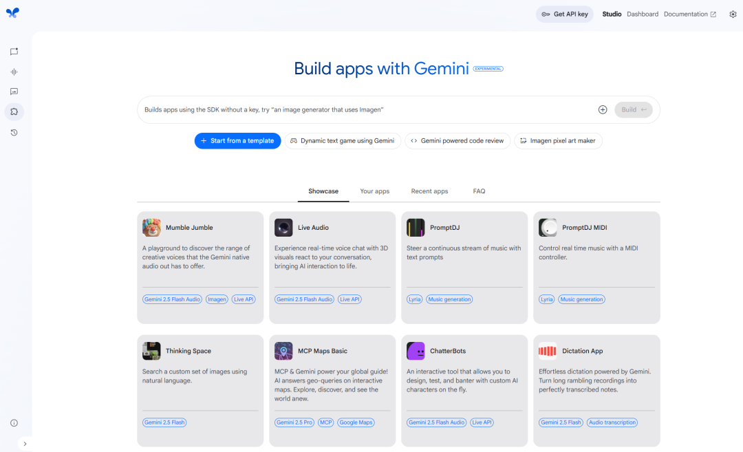Click the ChatterBots purple face icon
Image resolution: width=743 pixels, height=452 pixels.
pyautogui.click(x=416, y=351)
